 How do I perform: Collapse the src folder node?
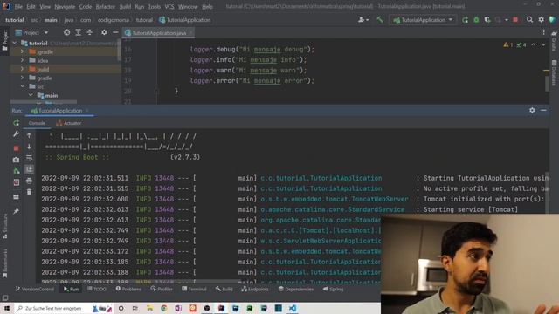(x=23, y=86)
